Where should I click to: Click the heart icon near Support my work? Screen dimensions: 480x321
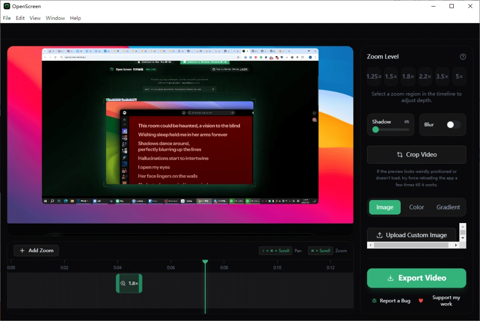[420, 301]
